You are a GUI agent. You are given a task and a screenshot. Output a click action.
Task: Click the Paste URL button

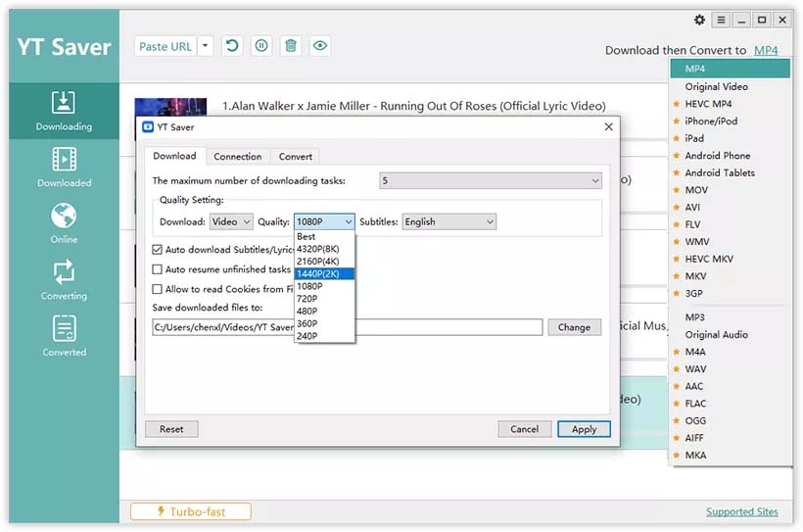[x=165, y=46]
